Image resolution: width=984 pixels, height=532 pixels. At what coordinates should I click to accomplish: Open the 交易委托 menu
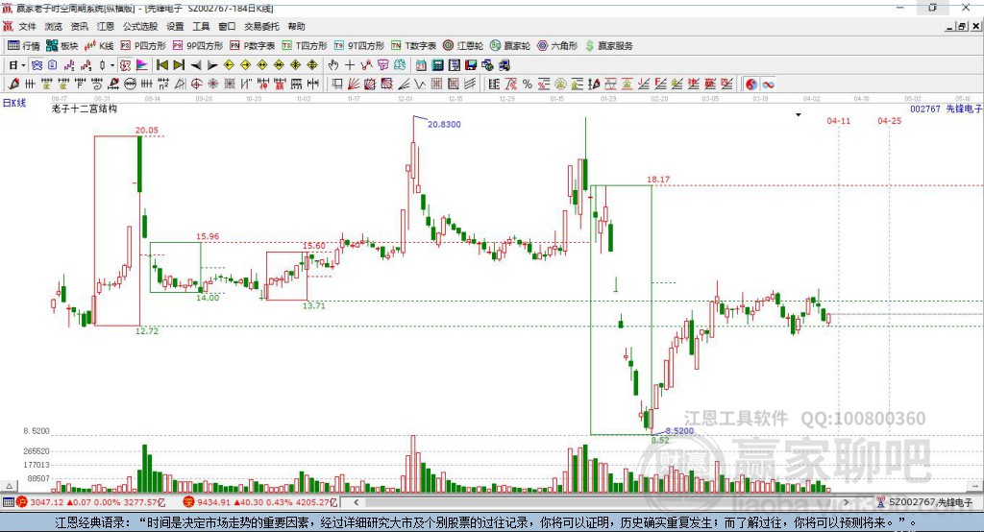pyautogui.click(x=261, y=26)
